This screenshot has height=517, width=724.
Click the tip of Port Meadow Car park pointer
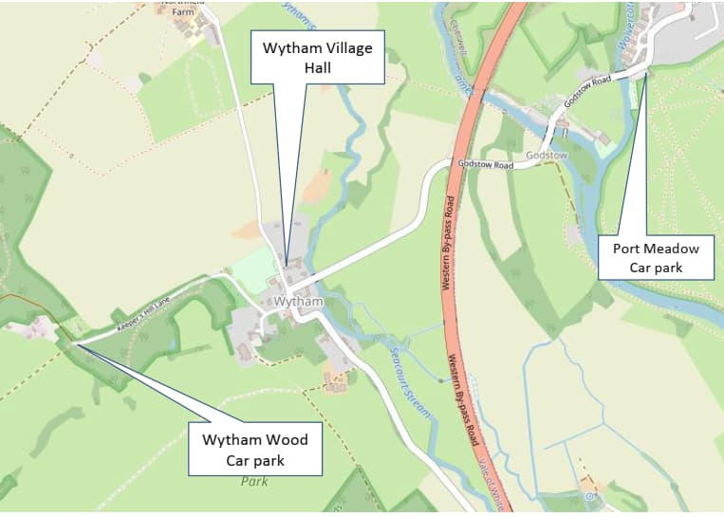(x=645, y=74)
